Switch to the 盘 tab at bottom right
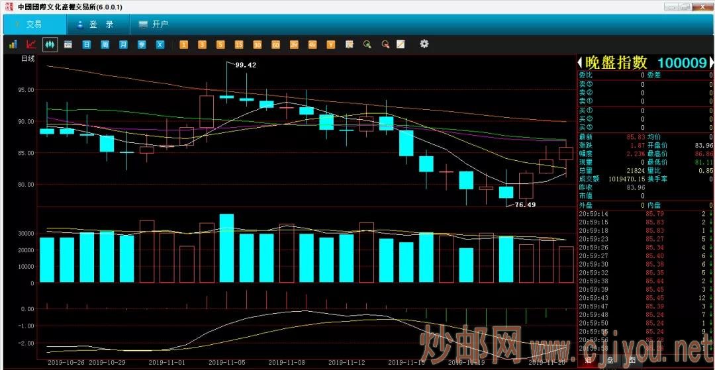Viewport: 715px width, 370px height. [610, 361]
